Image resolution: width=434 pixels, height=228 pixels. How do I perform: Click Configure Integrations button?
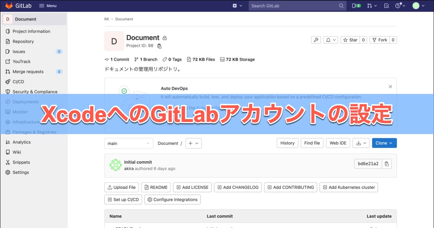[x=173, y=199]
